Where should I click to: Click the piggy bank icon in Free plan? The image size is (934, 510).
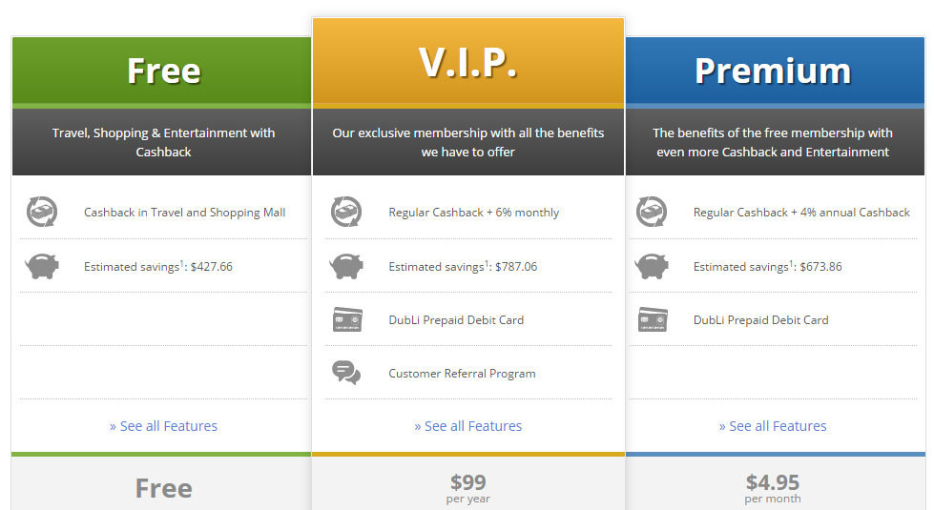click(x=42, y=266)
